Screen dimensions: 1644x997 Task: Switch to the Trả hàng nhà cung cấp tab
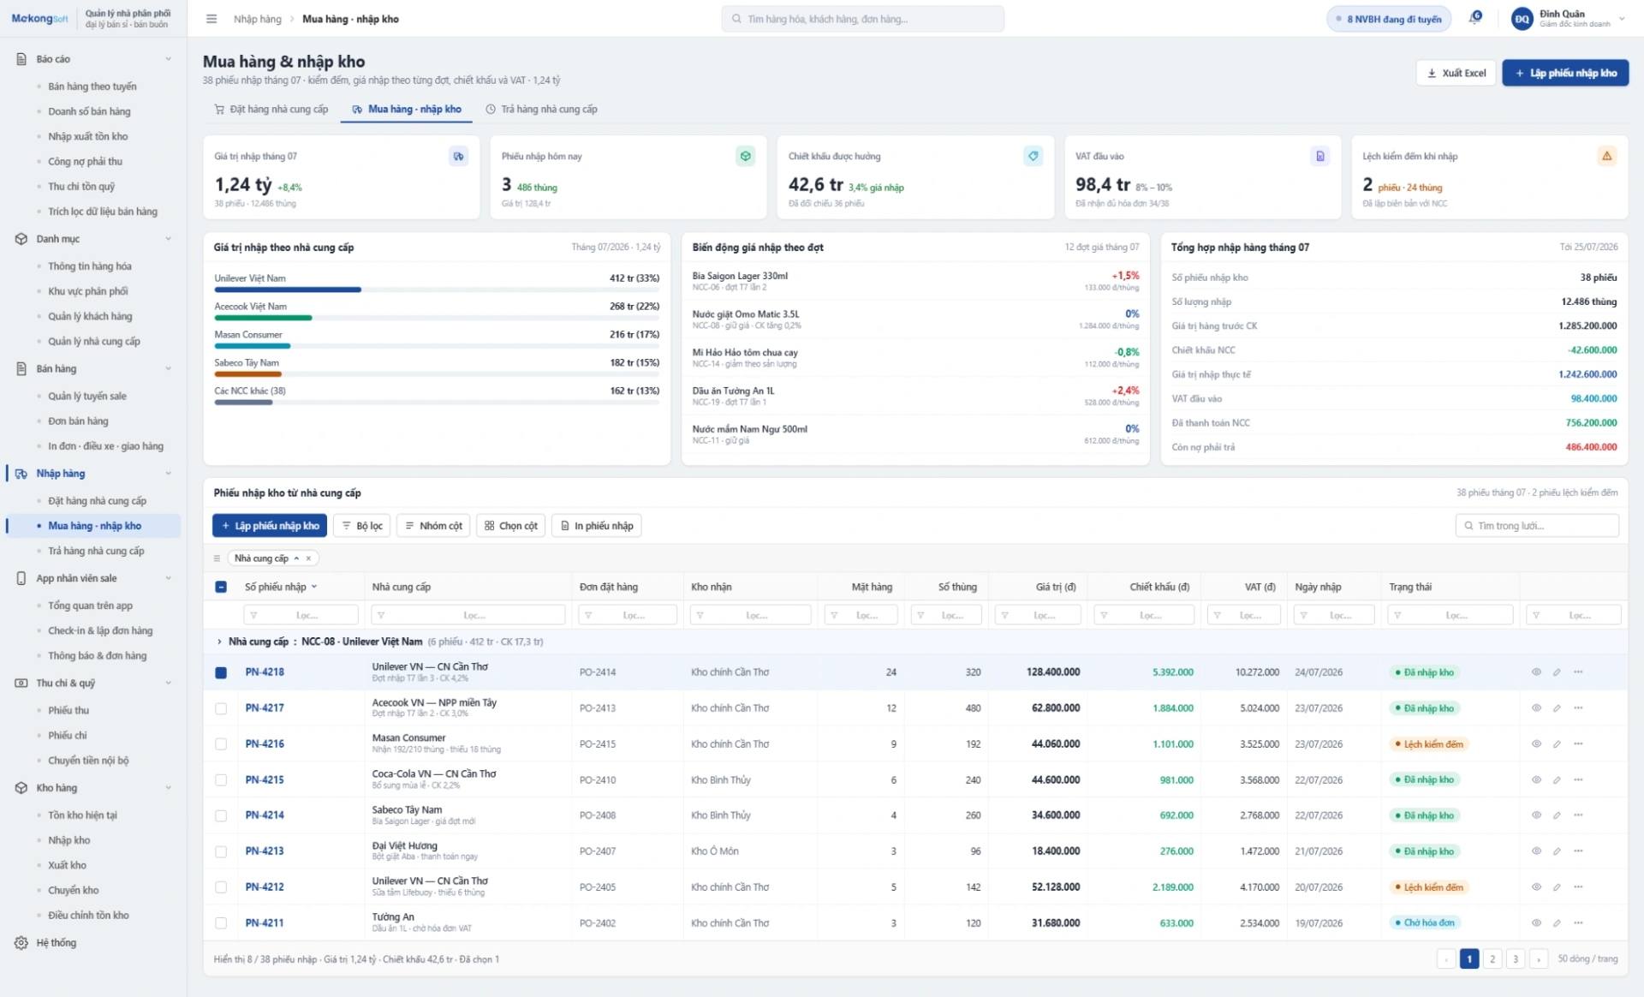[541, 110]
